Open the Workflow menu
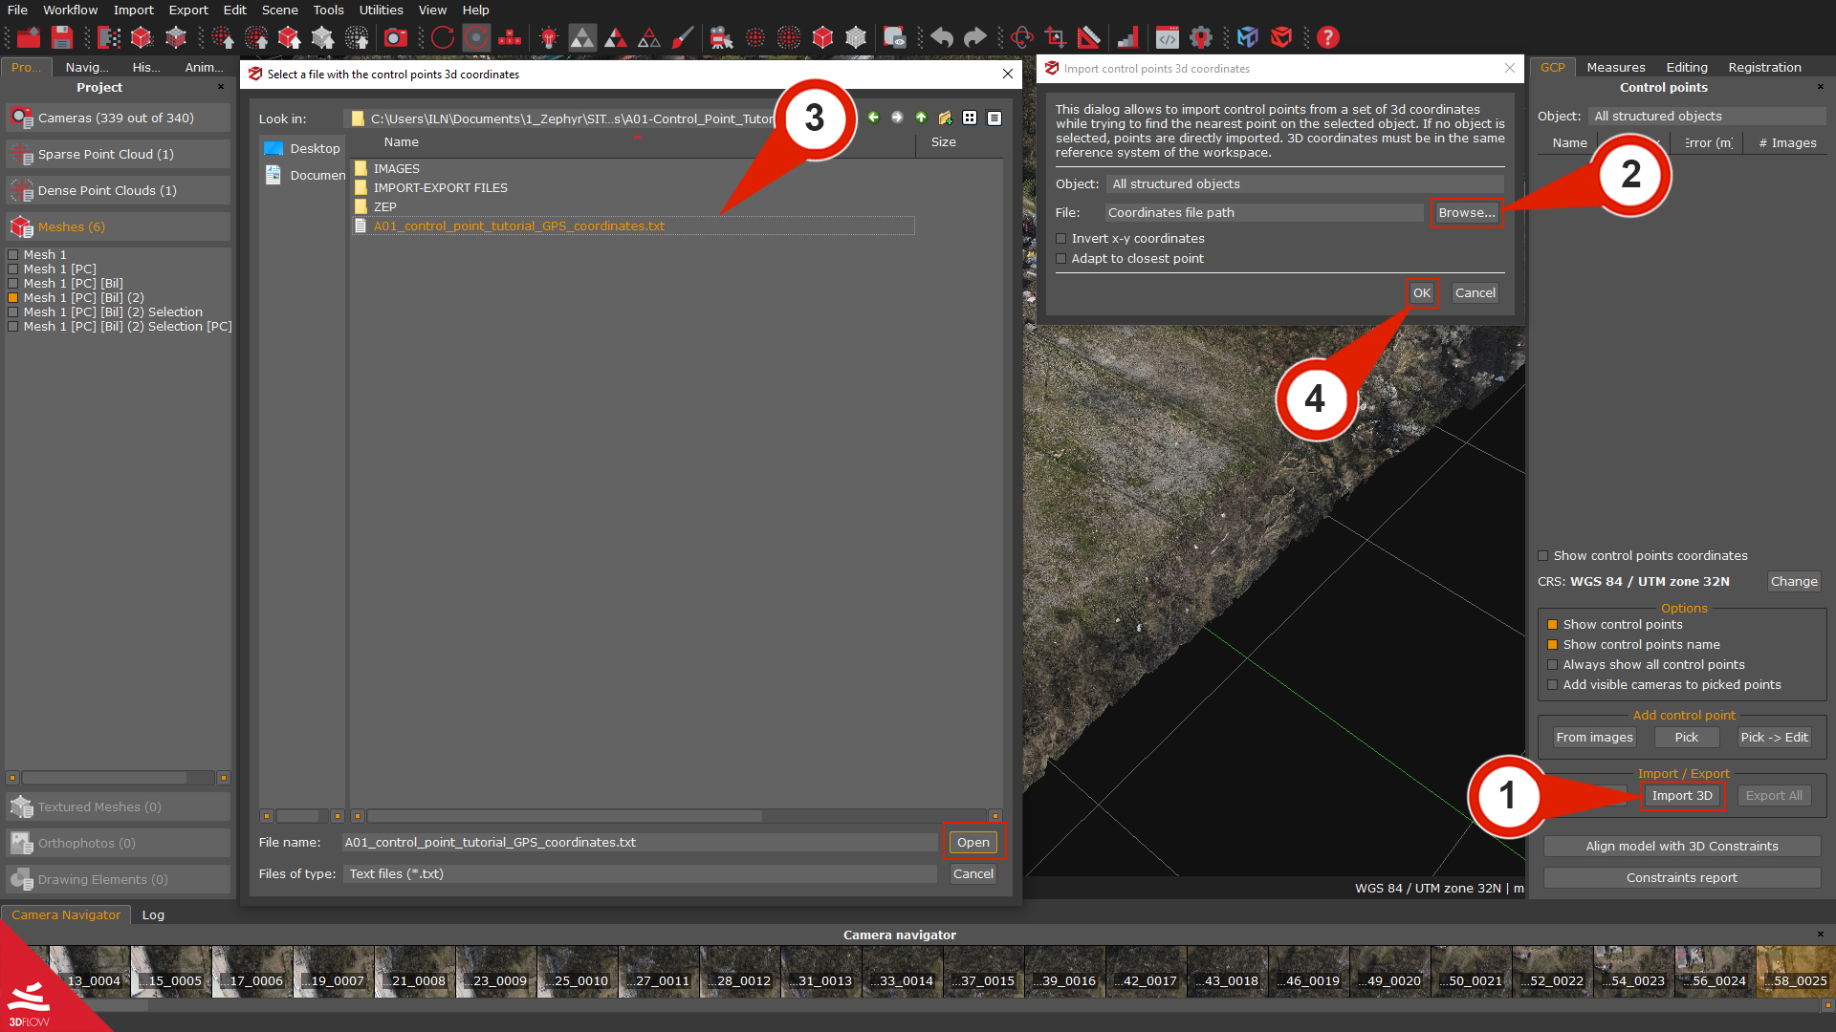The image size is (1836, 1032). (70, 10)
